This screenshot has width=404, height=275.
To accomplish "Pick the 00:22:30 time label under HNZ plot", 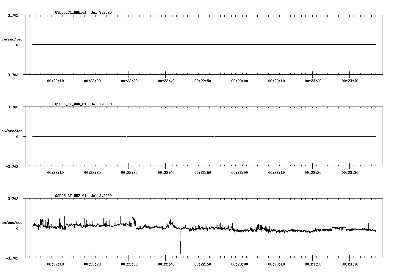I will (129, 264).
